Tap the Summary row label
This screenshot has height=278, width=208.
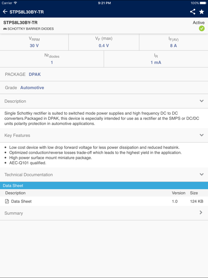click(x=14, y=213)
